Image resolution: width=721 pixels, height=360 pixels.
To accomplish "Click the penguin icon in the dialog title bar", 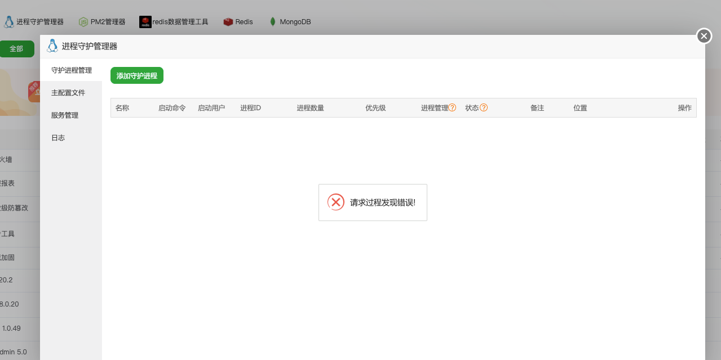I will [x=52, y=46].
